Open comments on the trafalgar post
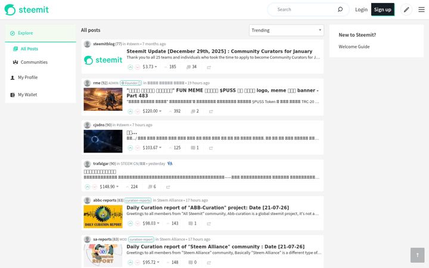 [152, 187]
